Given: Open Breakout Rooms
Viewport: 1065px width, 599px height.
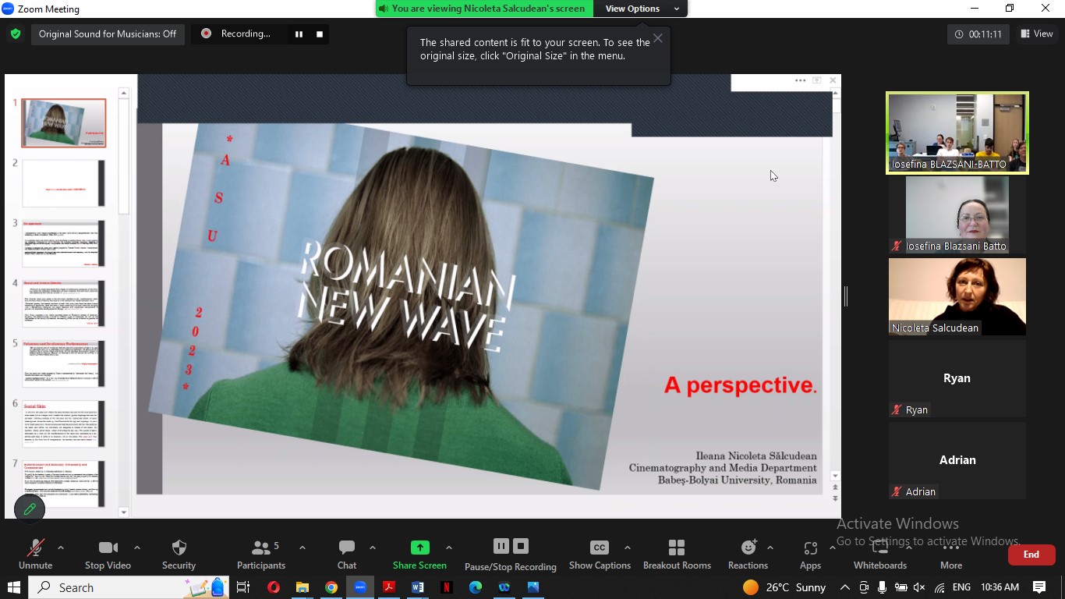Looking at the screenshot, I should pyautogui.click(x=677, y=555).
